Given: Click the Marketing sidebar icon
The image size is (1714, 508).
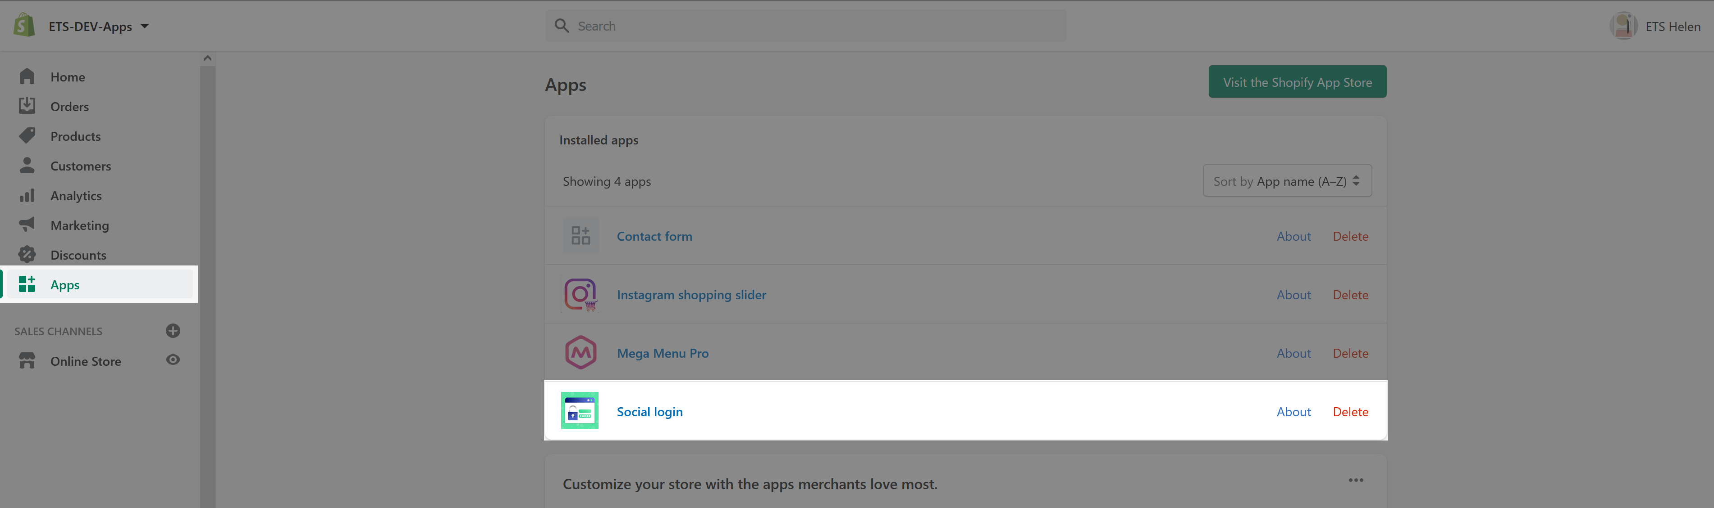Looking at the screenshot, I should point(27,225).
